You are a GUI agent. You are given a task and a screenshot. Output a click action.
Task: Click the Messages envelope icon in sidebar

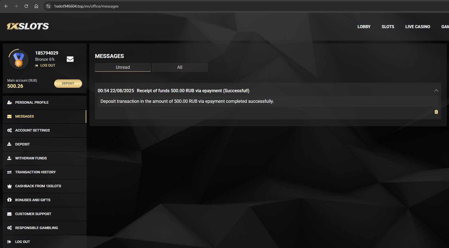pos(9,116)
